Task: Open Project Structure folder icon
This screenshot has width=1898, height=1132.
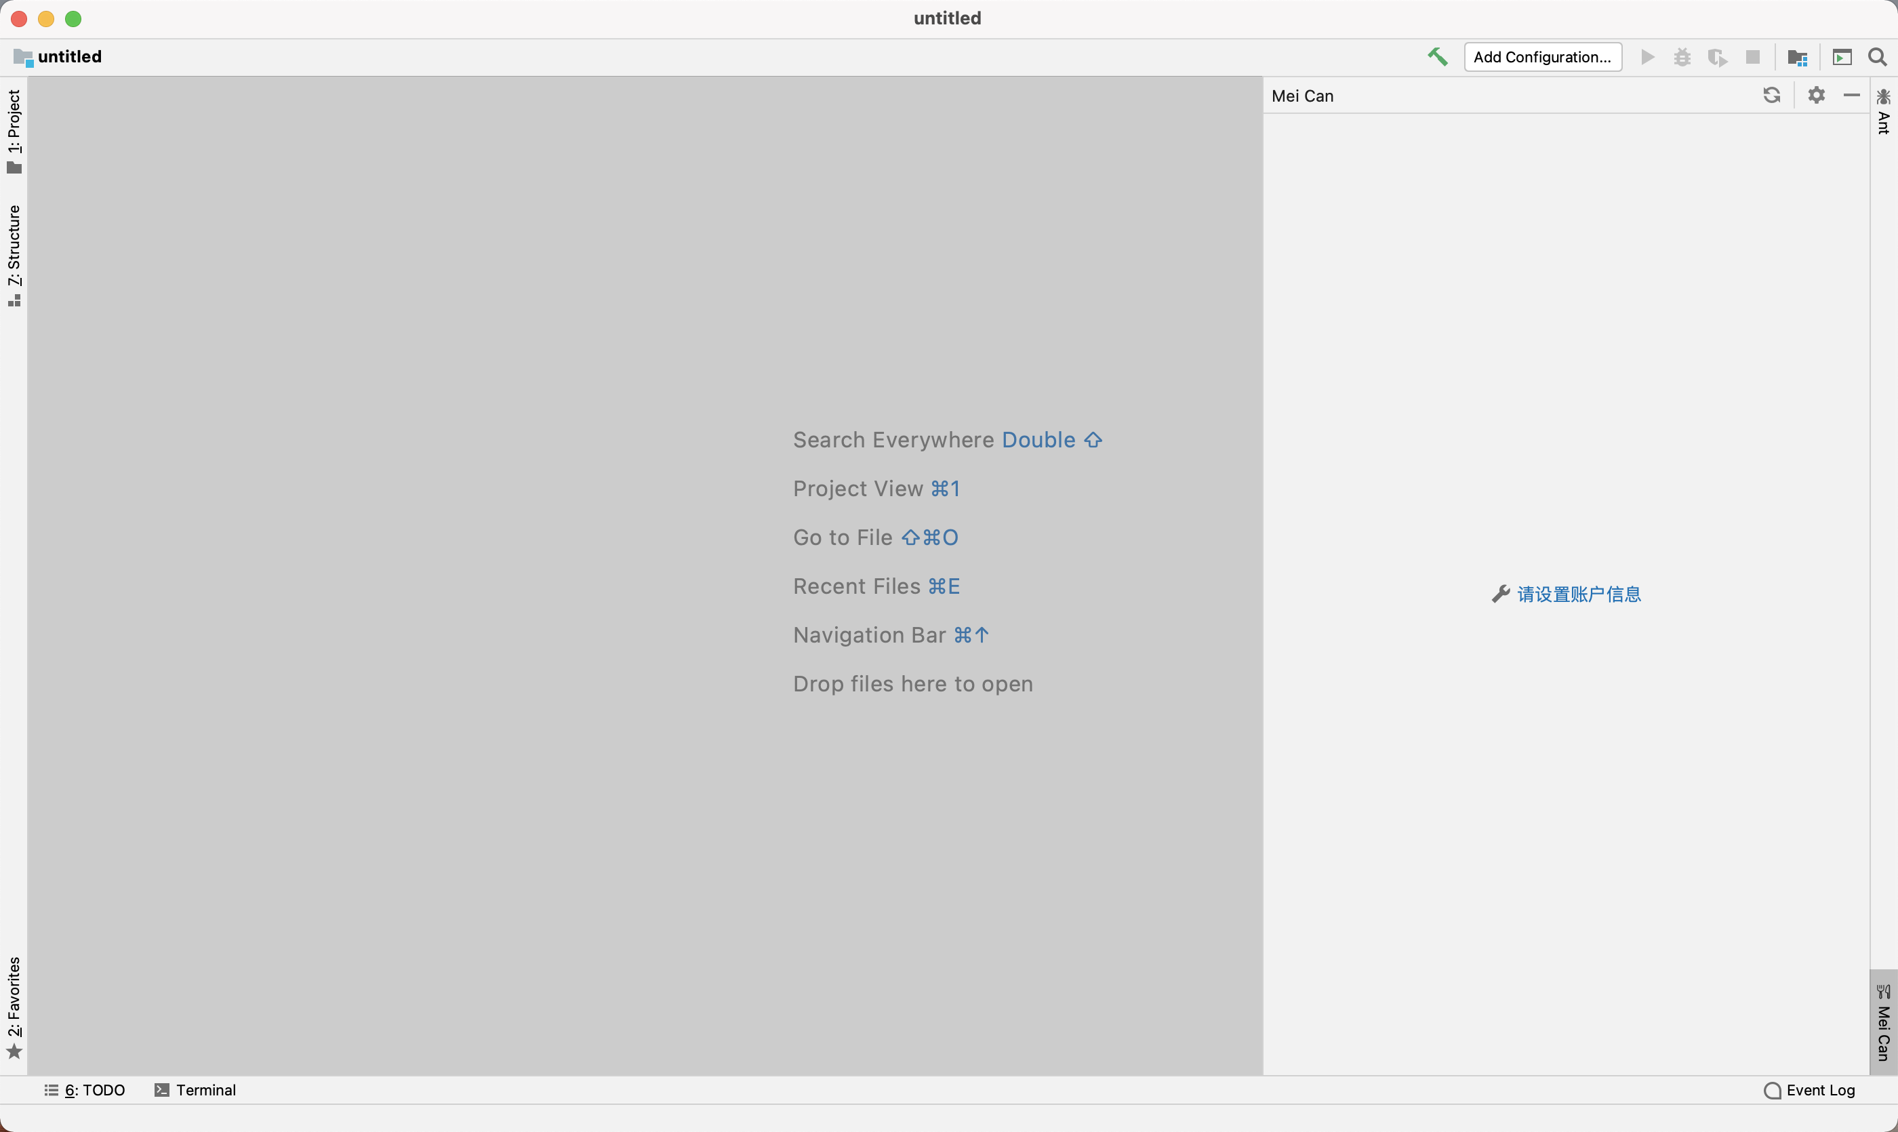Action: tap(1797, 57)
